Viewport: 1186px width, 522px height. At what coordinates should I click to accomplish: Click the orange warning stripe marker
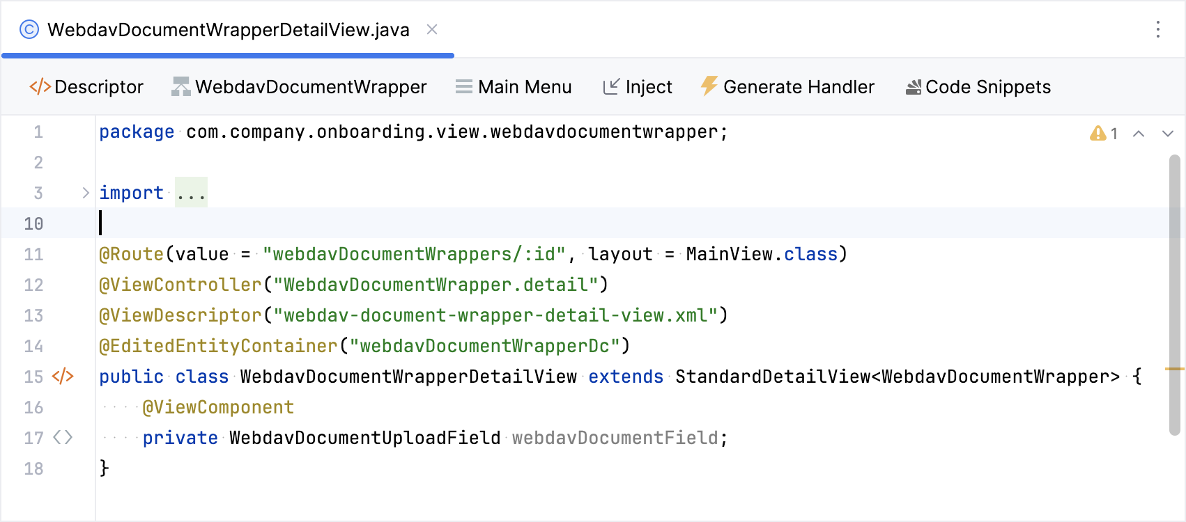[x=1175, y=368]
